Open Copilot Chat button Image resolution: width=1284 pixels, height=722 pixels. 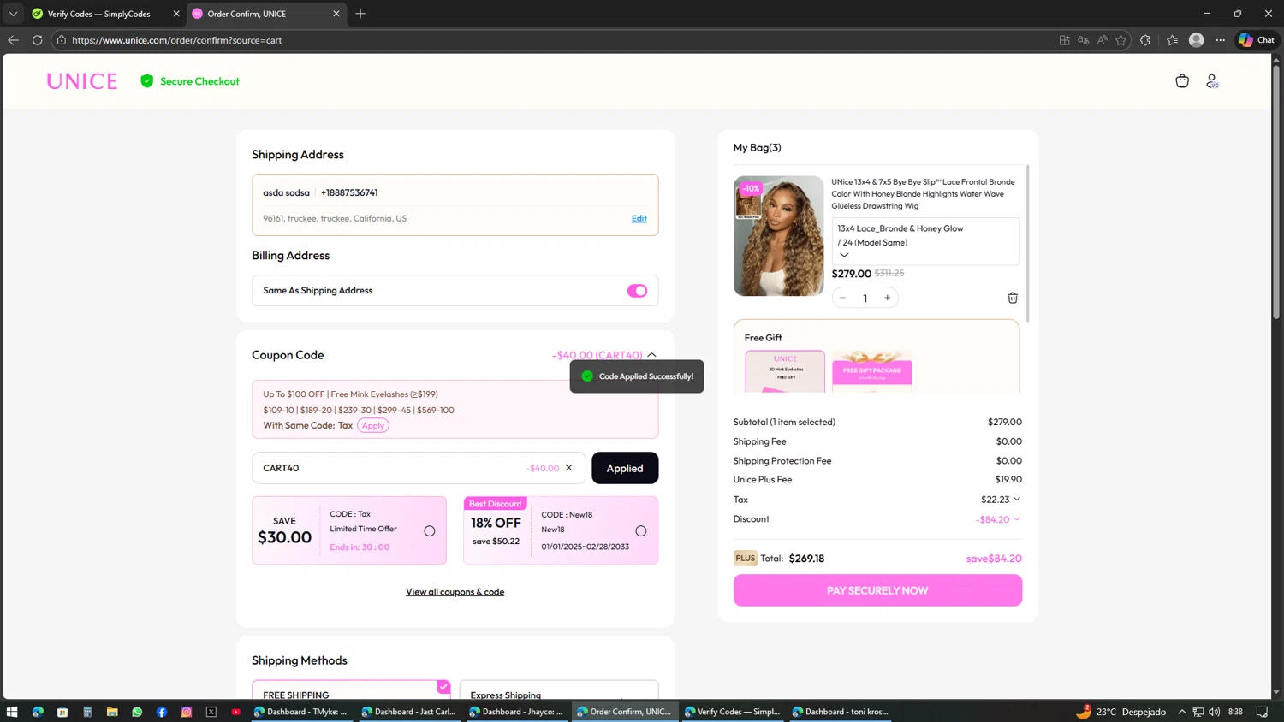[x=1257, y=40]
